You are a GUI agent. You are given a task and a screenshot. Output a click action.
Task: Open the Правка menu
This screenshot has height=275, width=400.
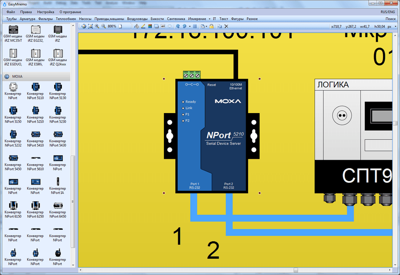coord(26,12)
